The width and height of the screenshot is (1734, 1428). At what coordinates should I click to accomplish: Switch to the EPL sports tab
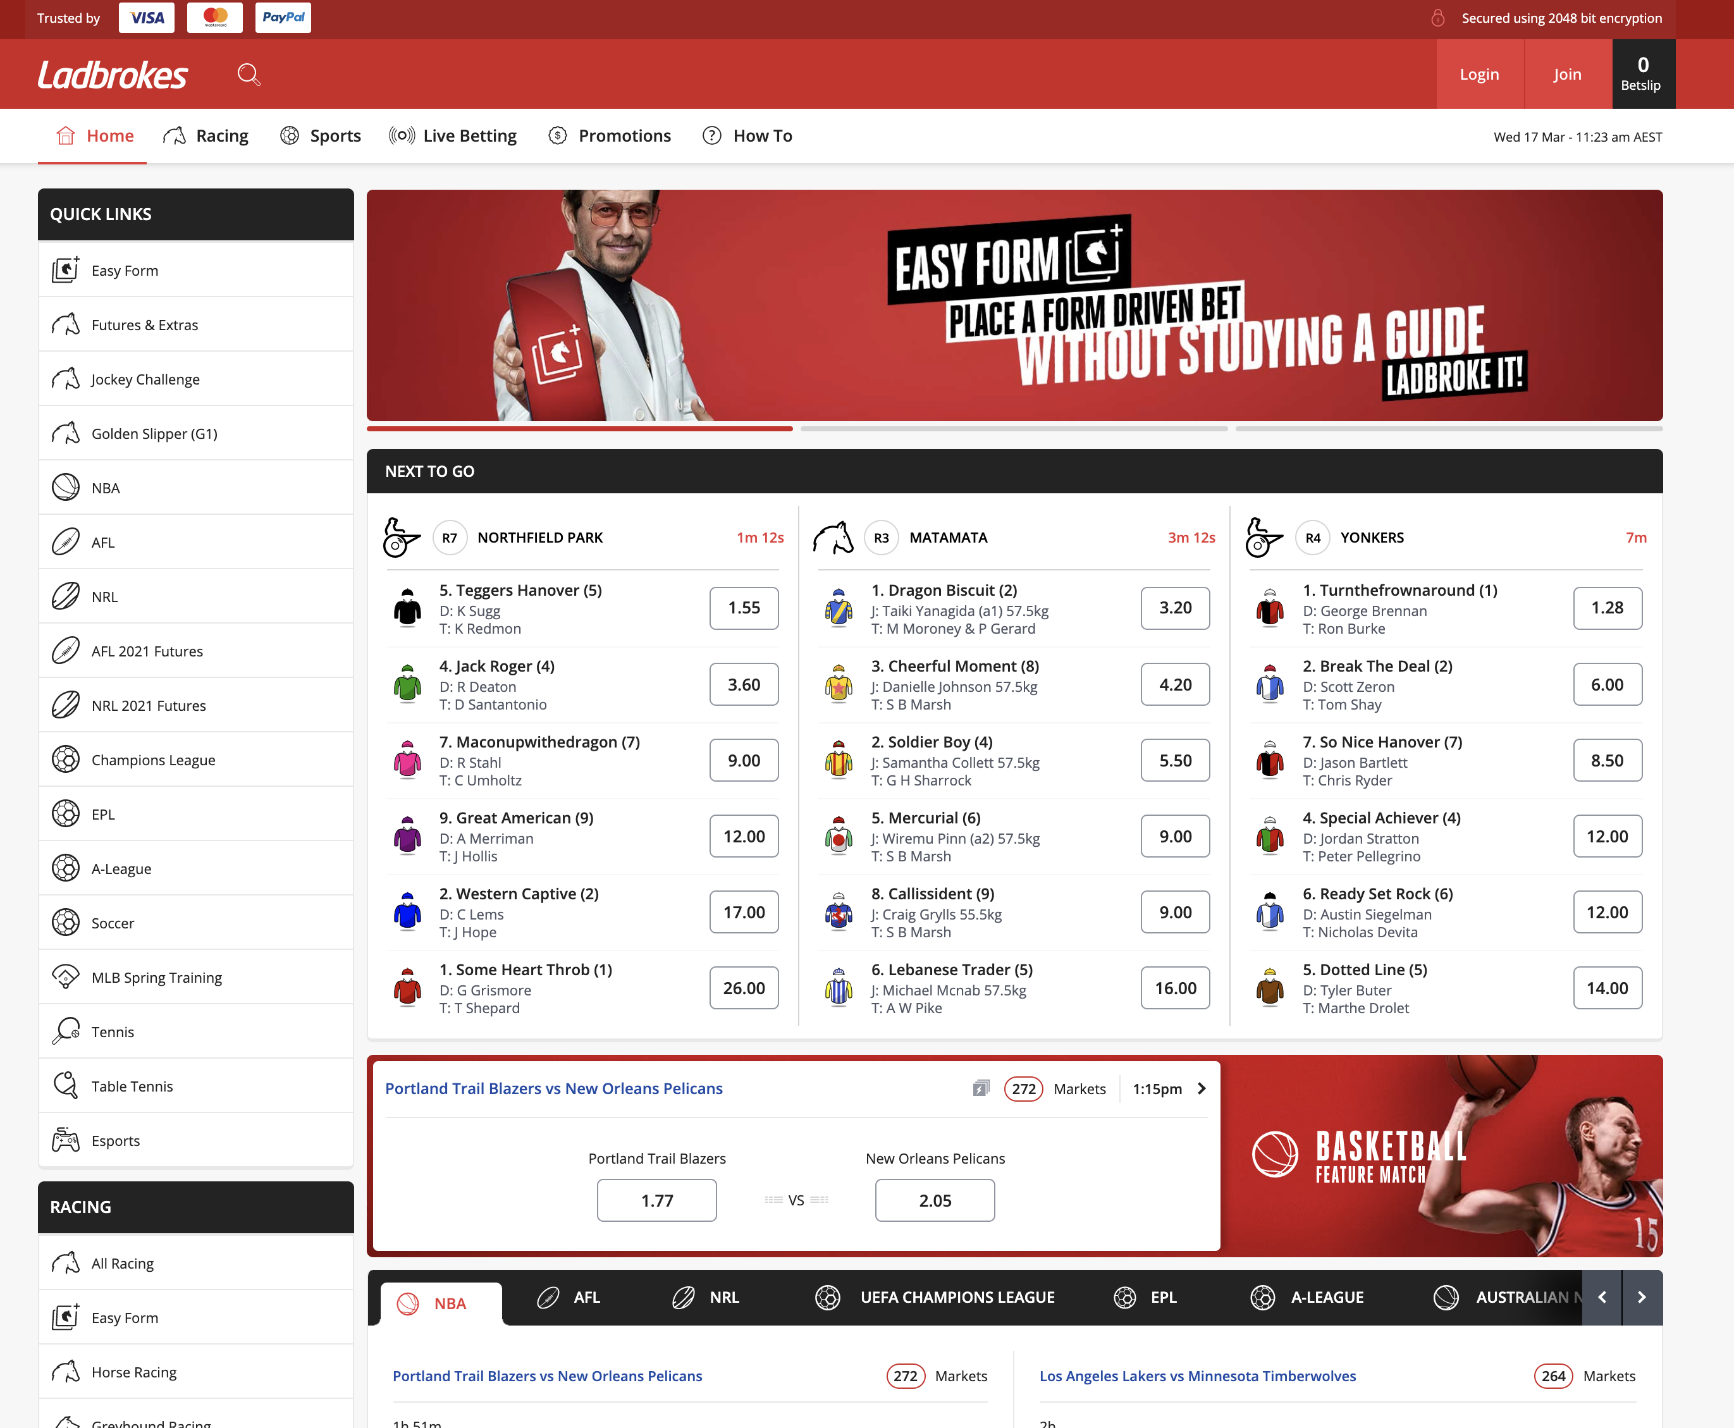pyautogui.click(x=1146, y=1297)
